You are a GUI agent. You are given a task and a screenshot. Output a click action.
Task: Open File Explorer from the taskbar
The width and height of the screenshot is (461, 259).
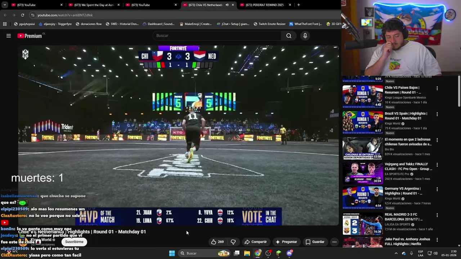[247, 253]
